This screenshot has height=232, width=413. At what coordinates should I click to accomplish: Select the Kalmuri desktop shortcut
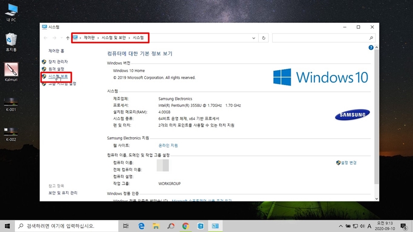[x=11, y=72]
